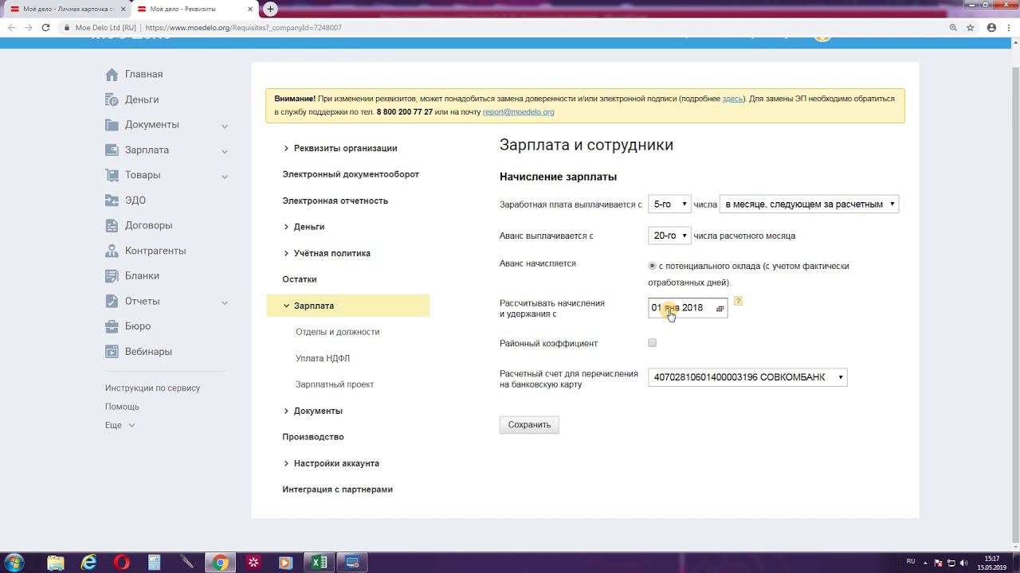Click the Документы folder icon in sidebar
The image size is (1020, 573).
tap(112, 125)
